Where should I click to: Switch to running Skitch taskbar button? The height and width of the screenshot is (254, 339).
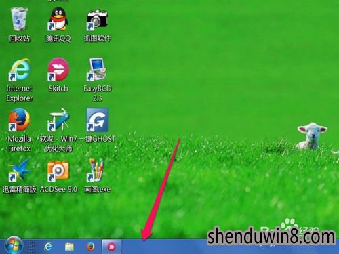click(x=112, y=247)
